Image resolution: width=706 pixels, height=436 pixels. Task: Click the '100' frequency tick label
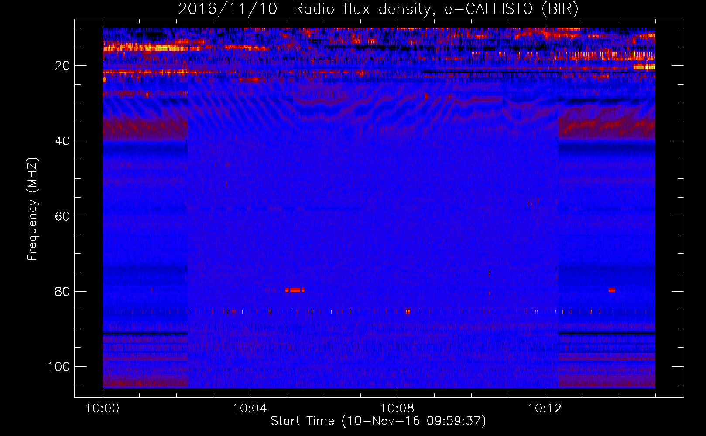[x=59, y=367]
